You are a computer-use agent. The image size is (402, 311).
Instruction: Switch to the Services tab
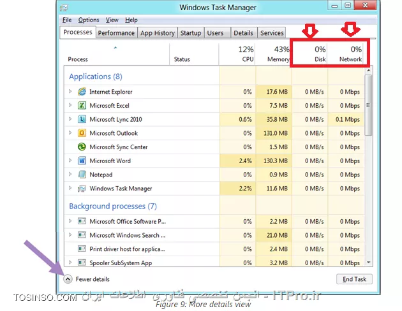coord(272,33)
